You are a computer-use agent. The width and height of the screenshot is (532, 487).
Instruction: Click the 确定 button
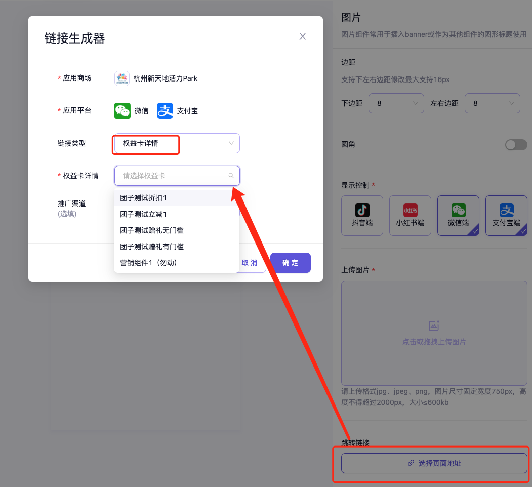point(290,263)
